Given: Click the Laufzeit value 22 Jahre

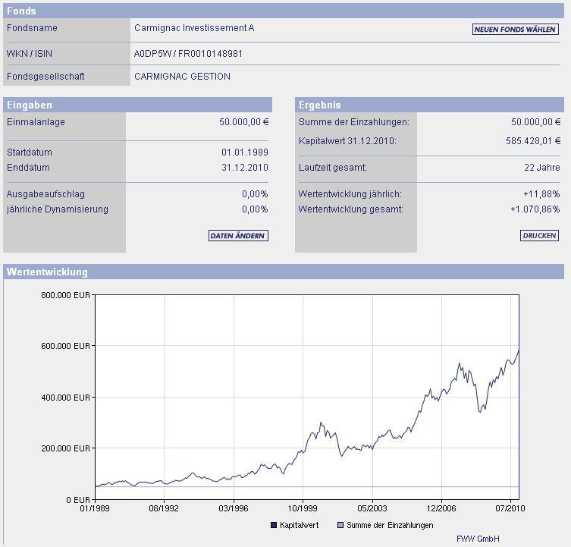Looking at the screenshot, I should pyautogui.click(x=542, y=167).
